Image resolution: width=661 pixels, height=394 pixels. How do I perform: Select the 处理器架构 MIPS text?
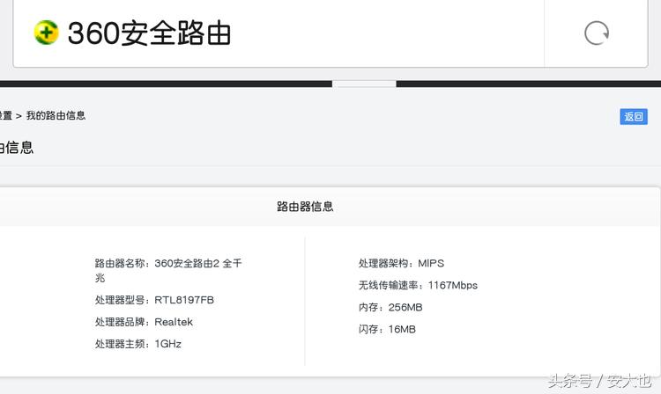tap(401, 263)
